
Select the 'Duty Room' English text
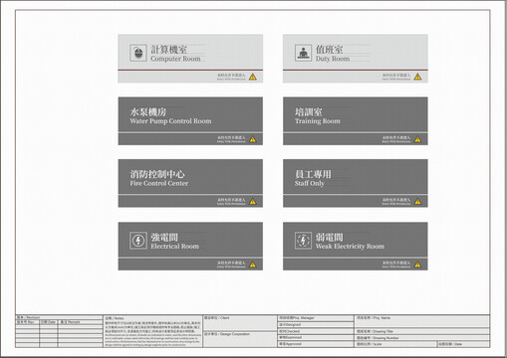[333, 59]
